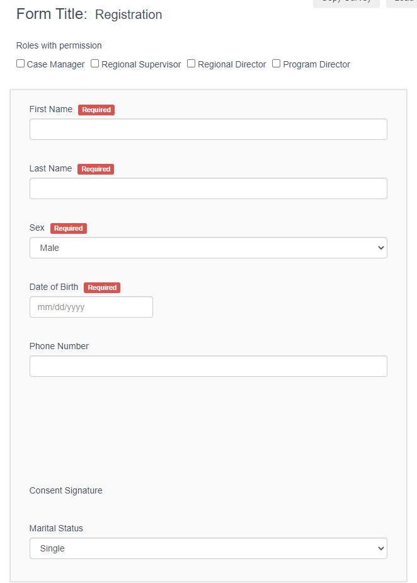
Task: Click the Roles with permission heading
Action: click(59, 45)
